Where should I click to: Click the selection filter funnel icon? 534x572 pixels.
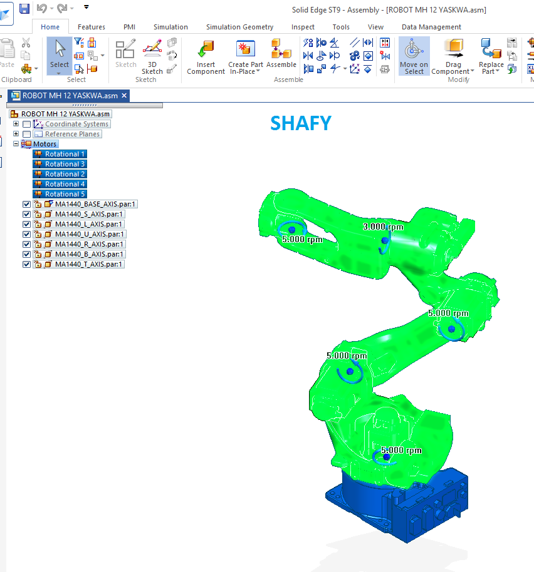coord(79,43)
